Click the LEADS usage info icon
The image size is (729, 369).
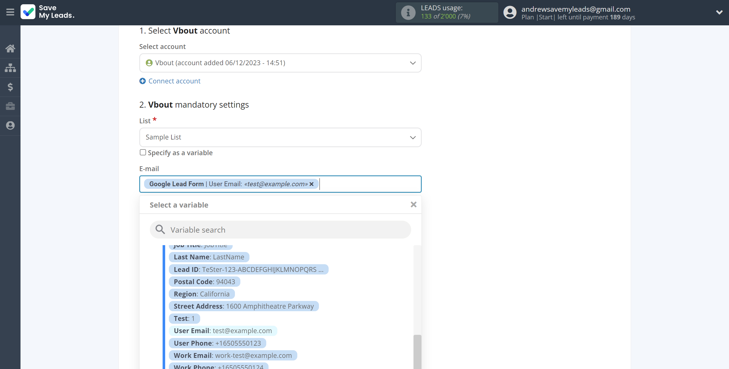tap(408, 13)
